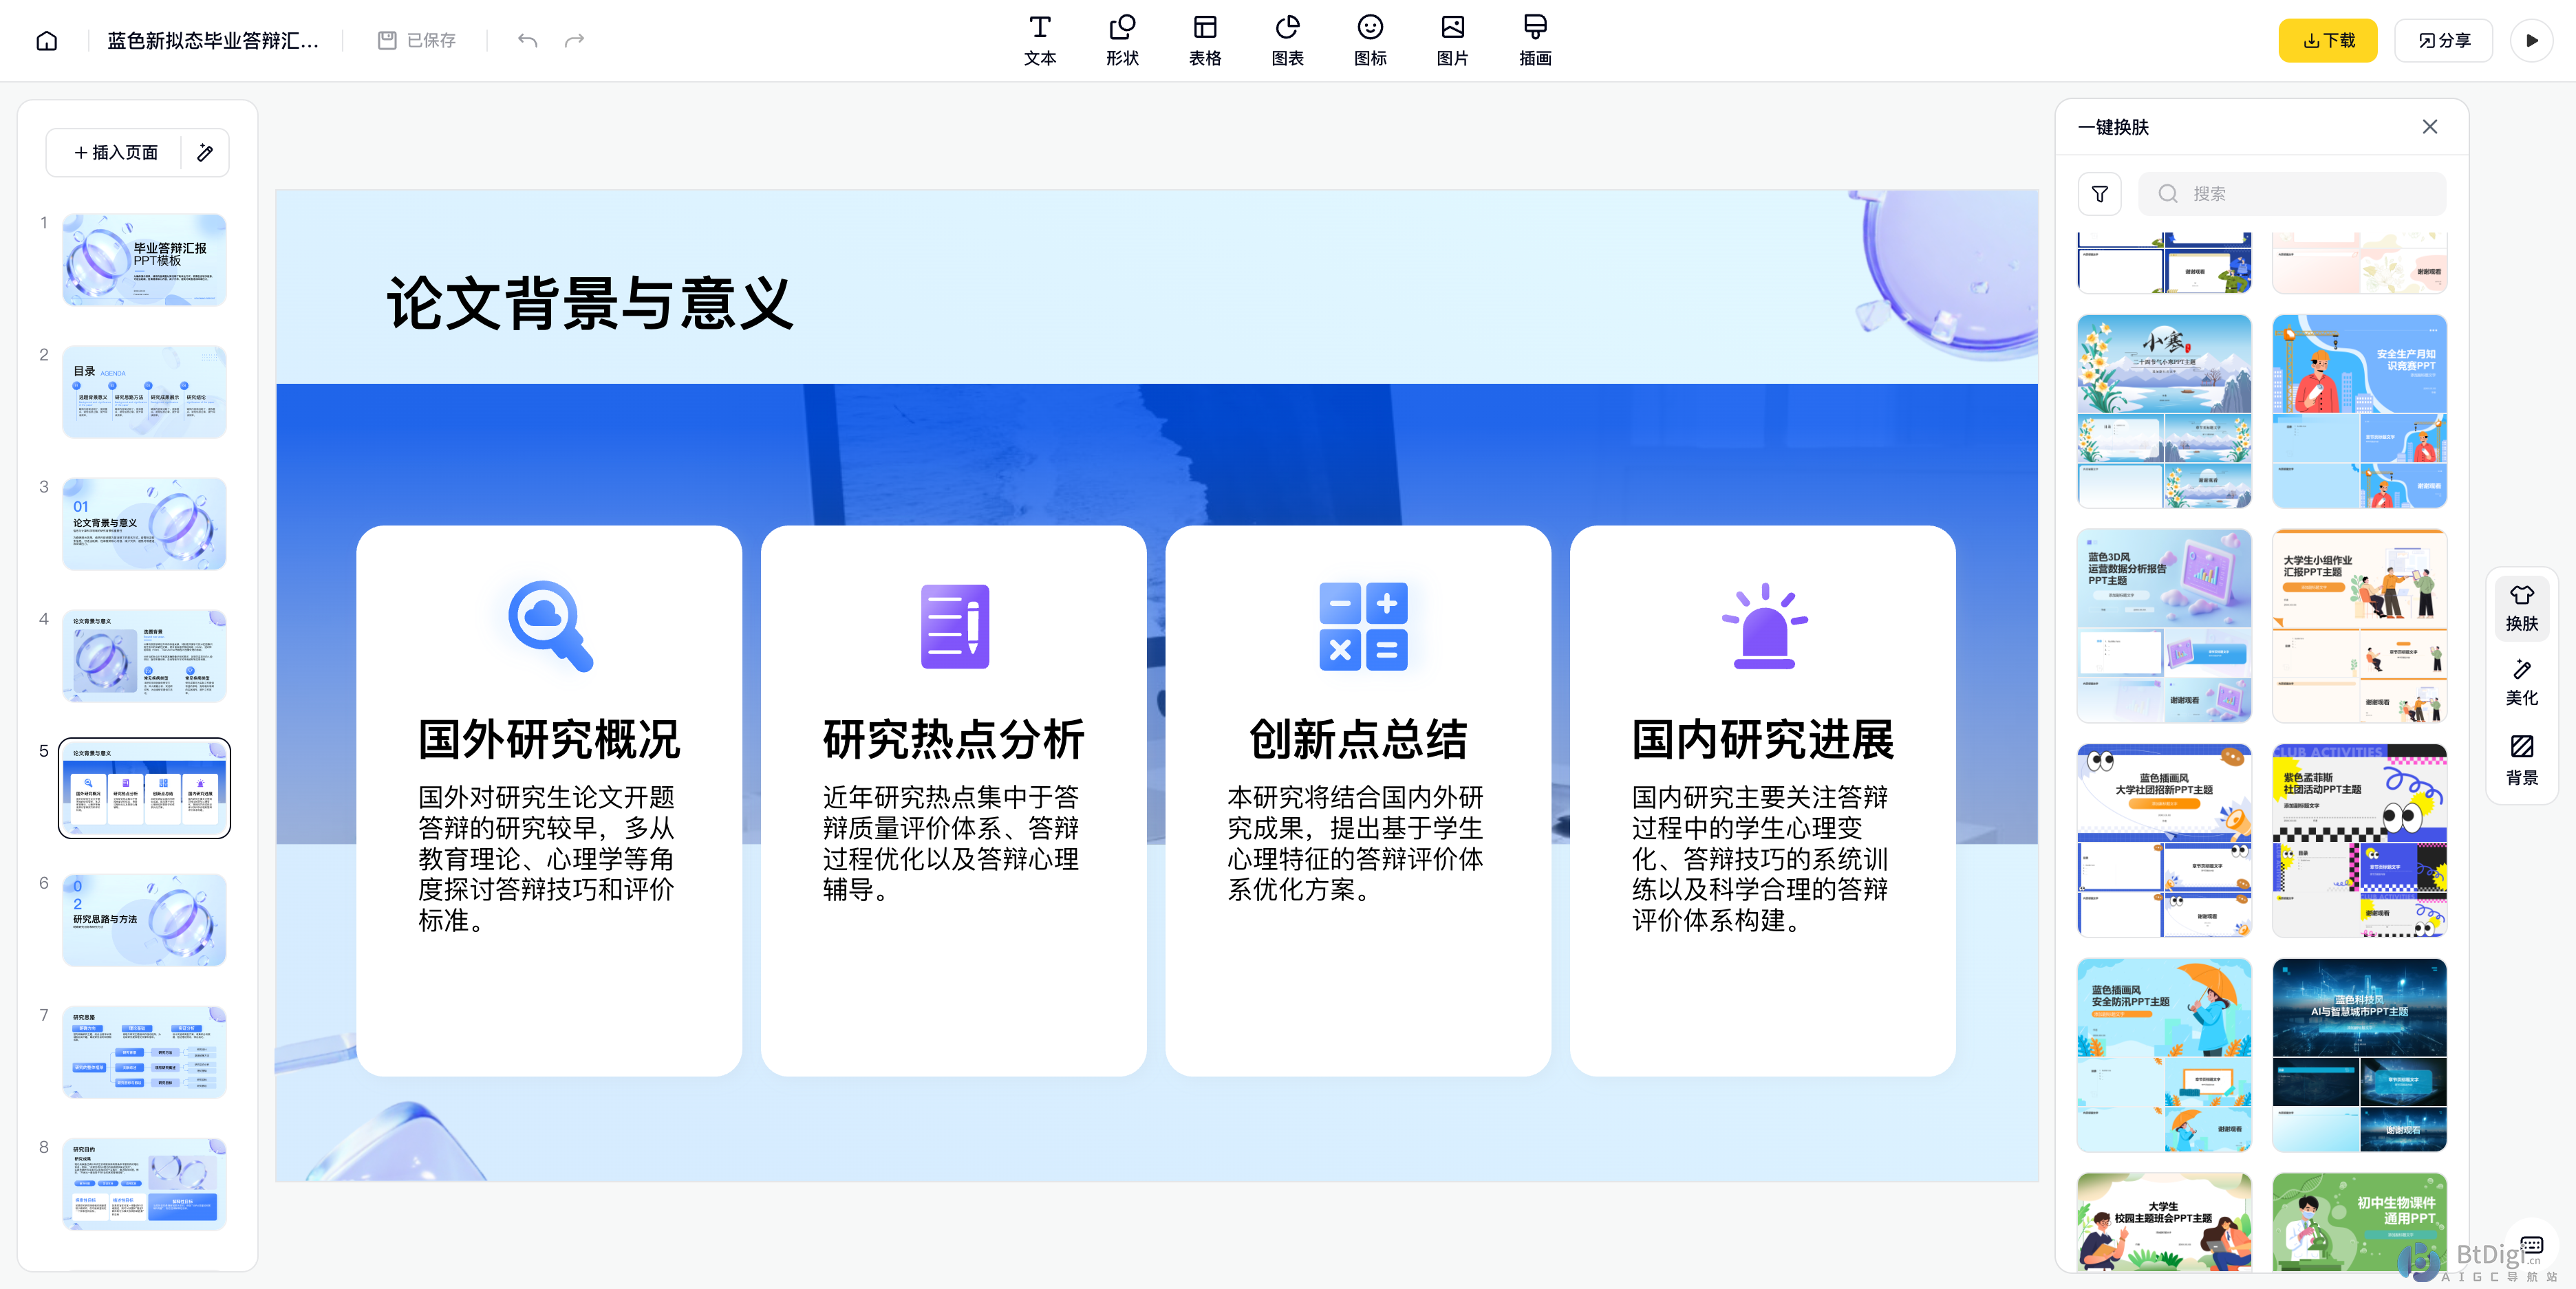Select the 文本 text tool
This screenshot has width=2576, height=1289.
coord(1039,40)
